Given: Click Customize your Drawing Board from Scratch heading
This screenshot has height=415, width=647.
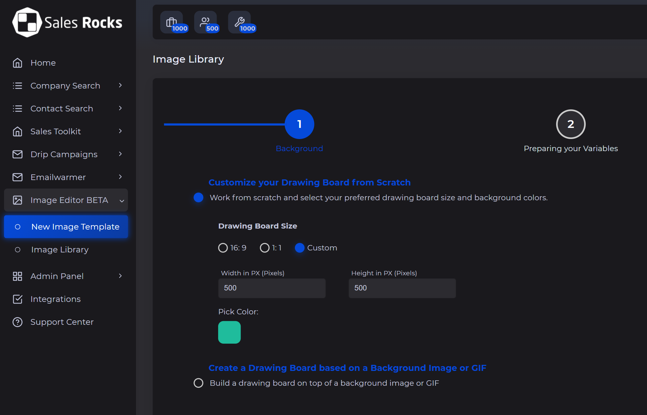Looking at the screenshot, I should click(309, 182).
